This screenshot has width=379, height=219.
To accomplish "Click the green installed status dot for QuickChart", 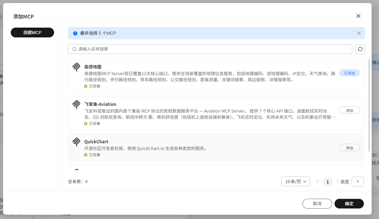I will tap(86, 155).
